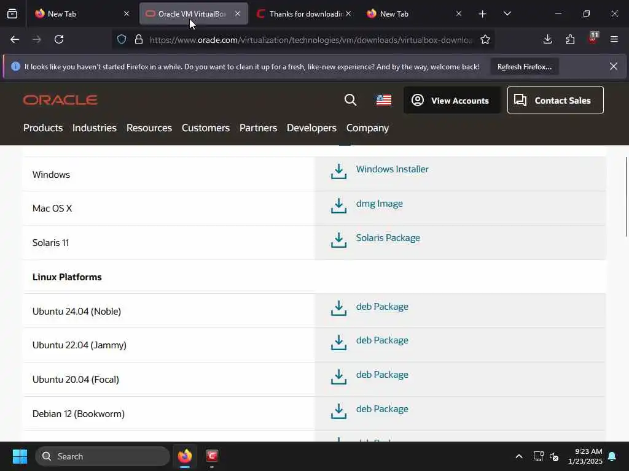Viewport: 629px width, 471px height.
Task: Open the Windows Start menu
Action: tap(20, 456)
